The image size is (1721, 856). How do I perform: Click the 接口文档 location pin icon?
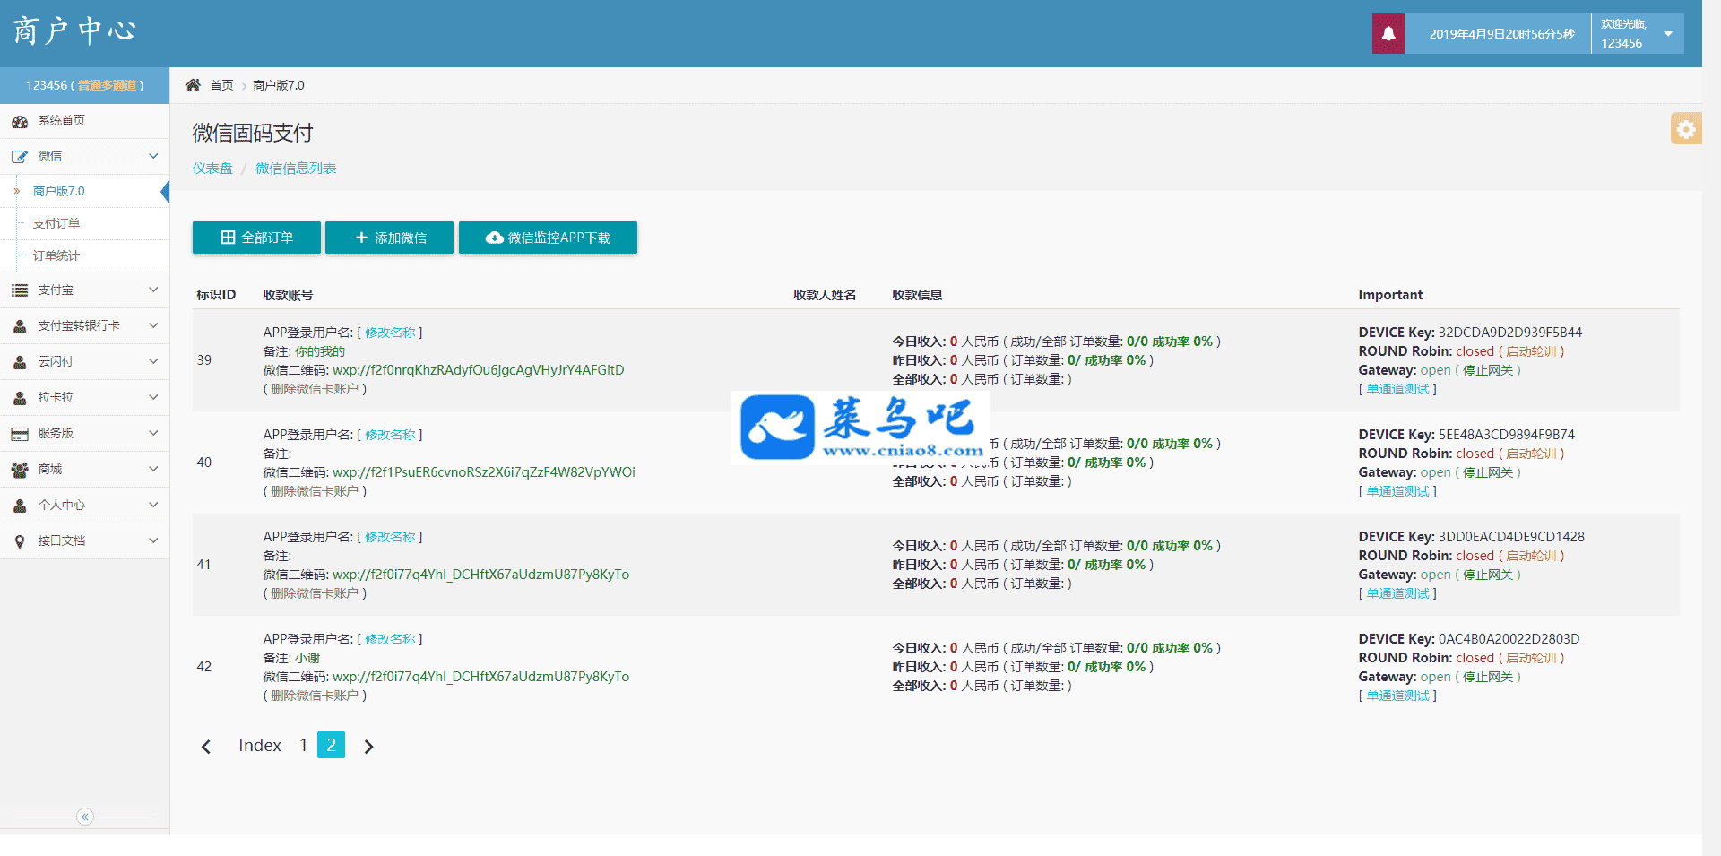[20, 541]
